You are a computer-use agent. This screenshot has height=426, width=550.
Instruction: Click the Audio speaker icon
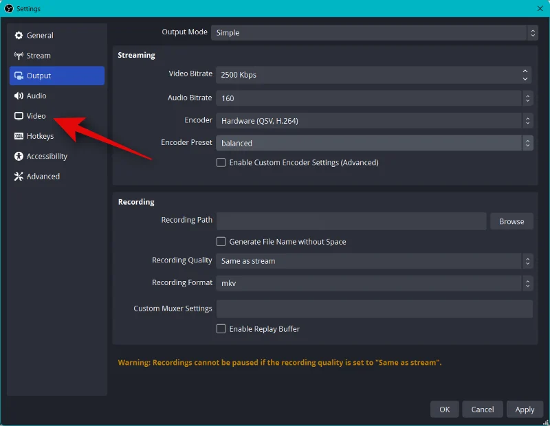pos(19,96)
